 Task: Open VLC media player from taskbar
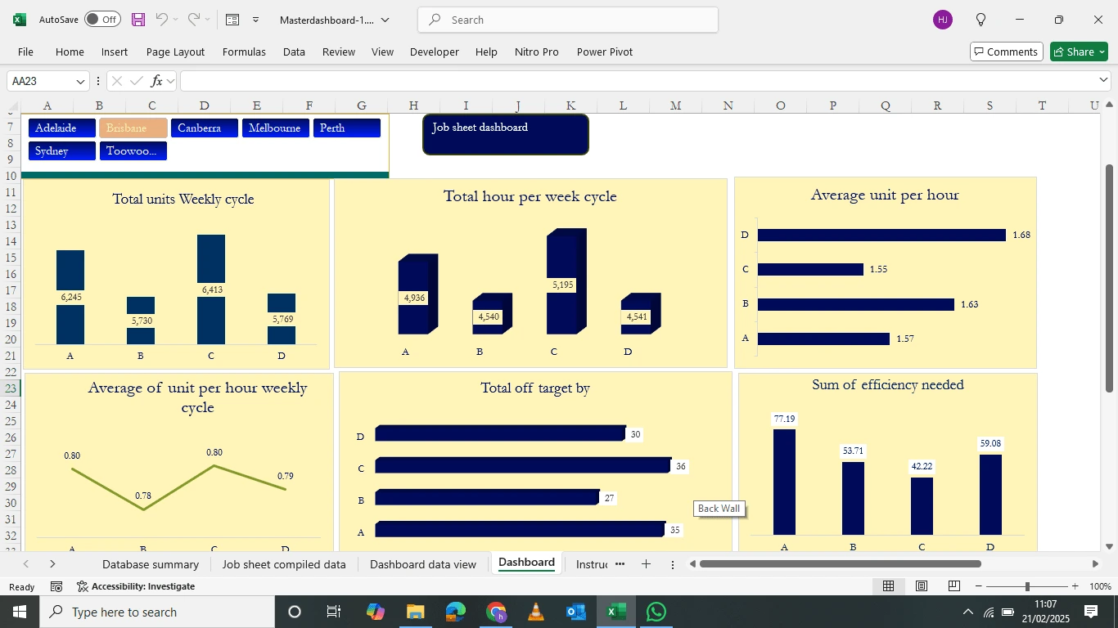[x=536, y=612]
